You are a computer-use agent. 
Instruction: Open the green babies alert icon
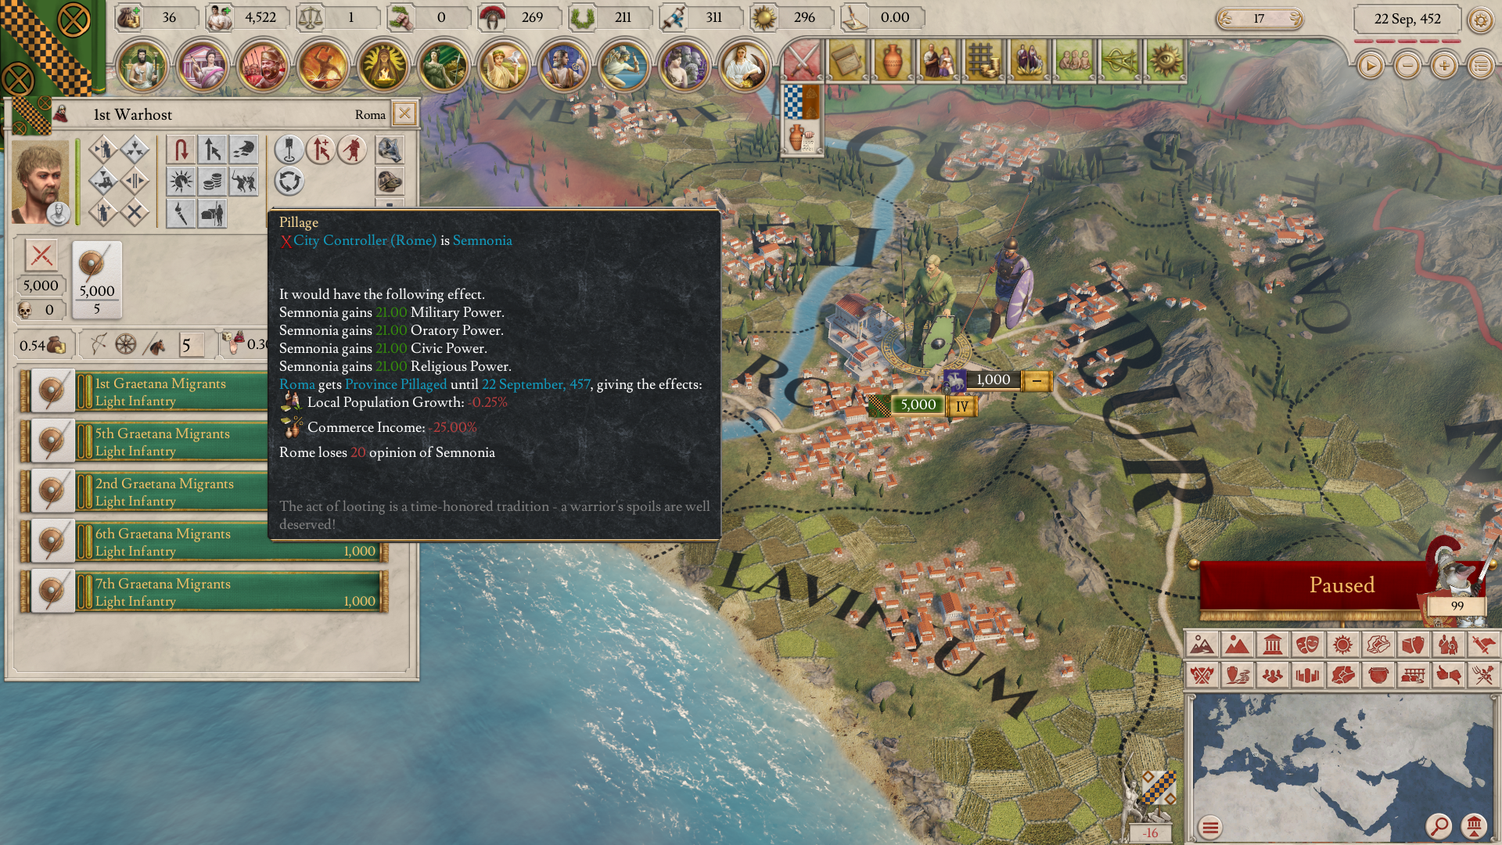[1074, 59]
